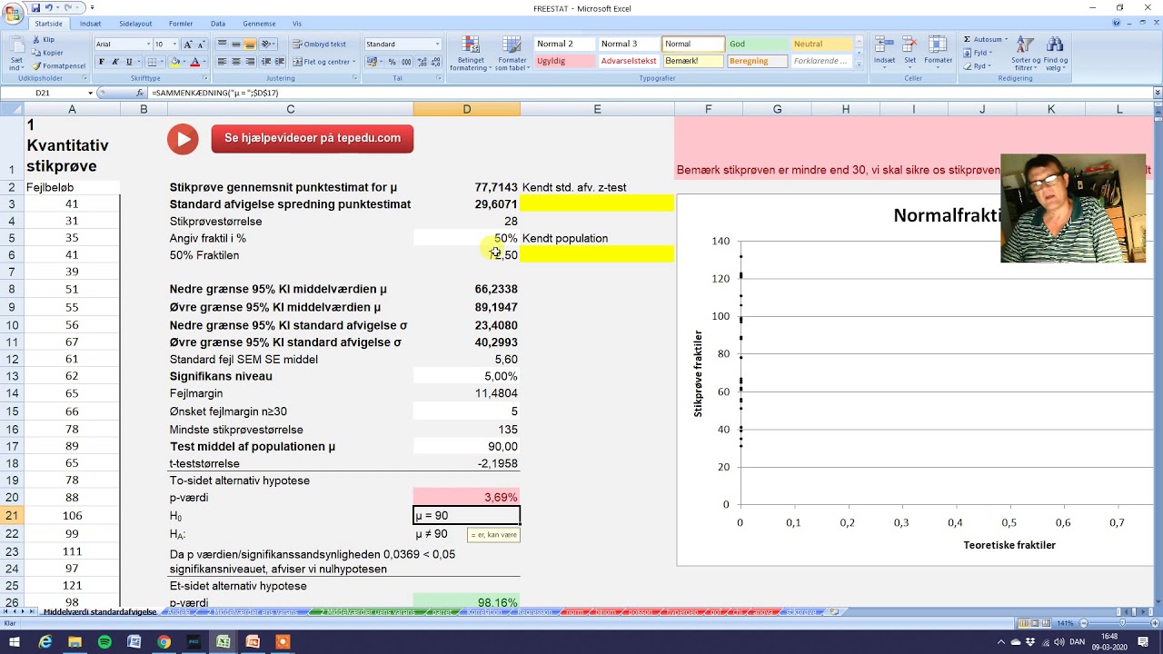Viewport: 1163px width, 654px height.
Task: Toggle bold formatting
Action: [x=102, y=62]
